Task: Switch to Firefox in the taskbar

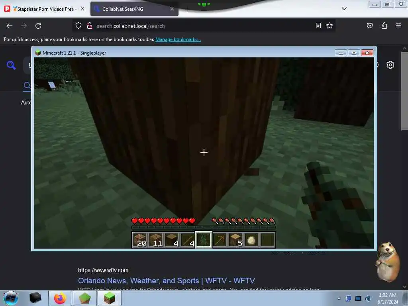Action: point(60,298)
